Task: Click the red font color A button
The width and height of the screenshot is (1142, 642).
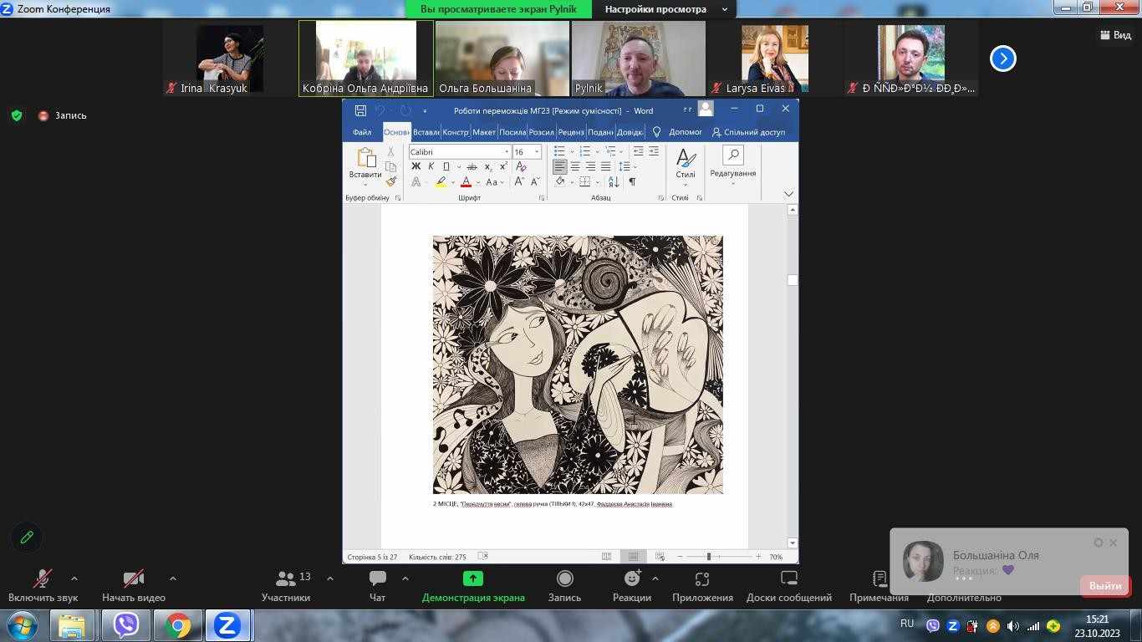Action: [466, 182]
